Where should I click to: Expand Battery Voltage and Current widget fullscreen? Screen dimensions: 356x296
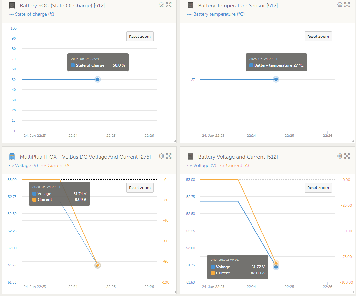click(347, 156)
